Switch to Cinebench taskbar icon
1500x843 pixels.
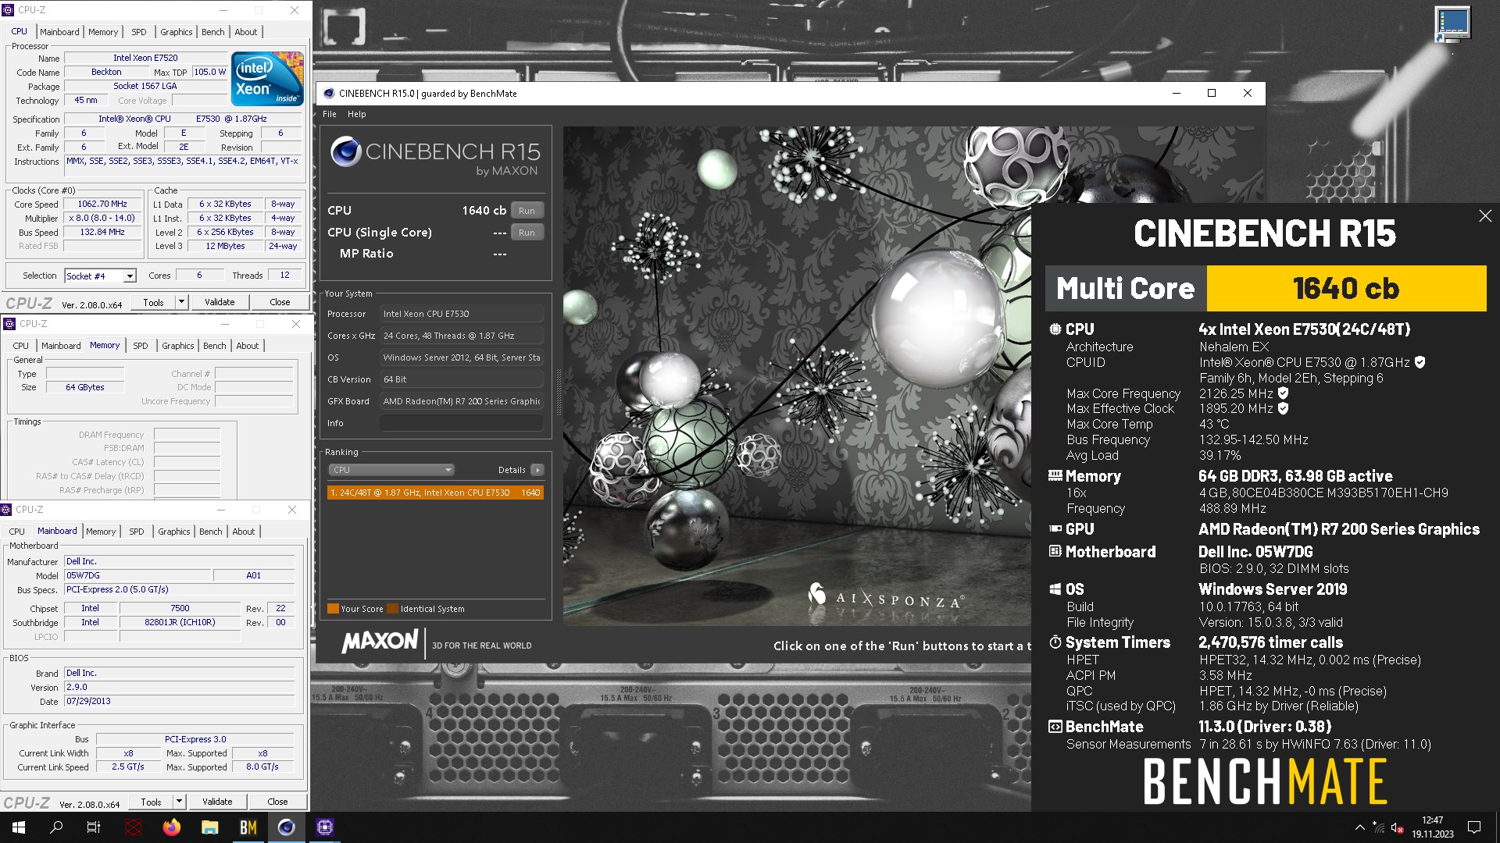[286, 827]
